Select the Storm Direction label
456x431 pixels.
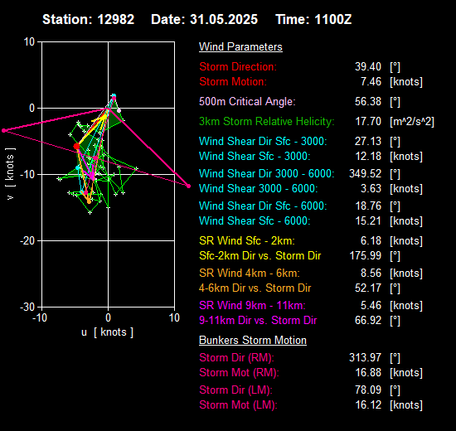[x=238, y=66]
